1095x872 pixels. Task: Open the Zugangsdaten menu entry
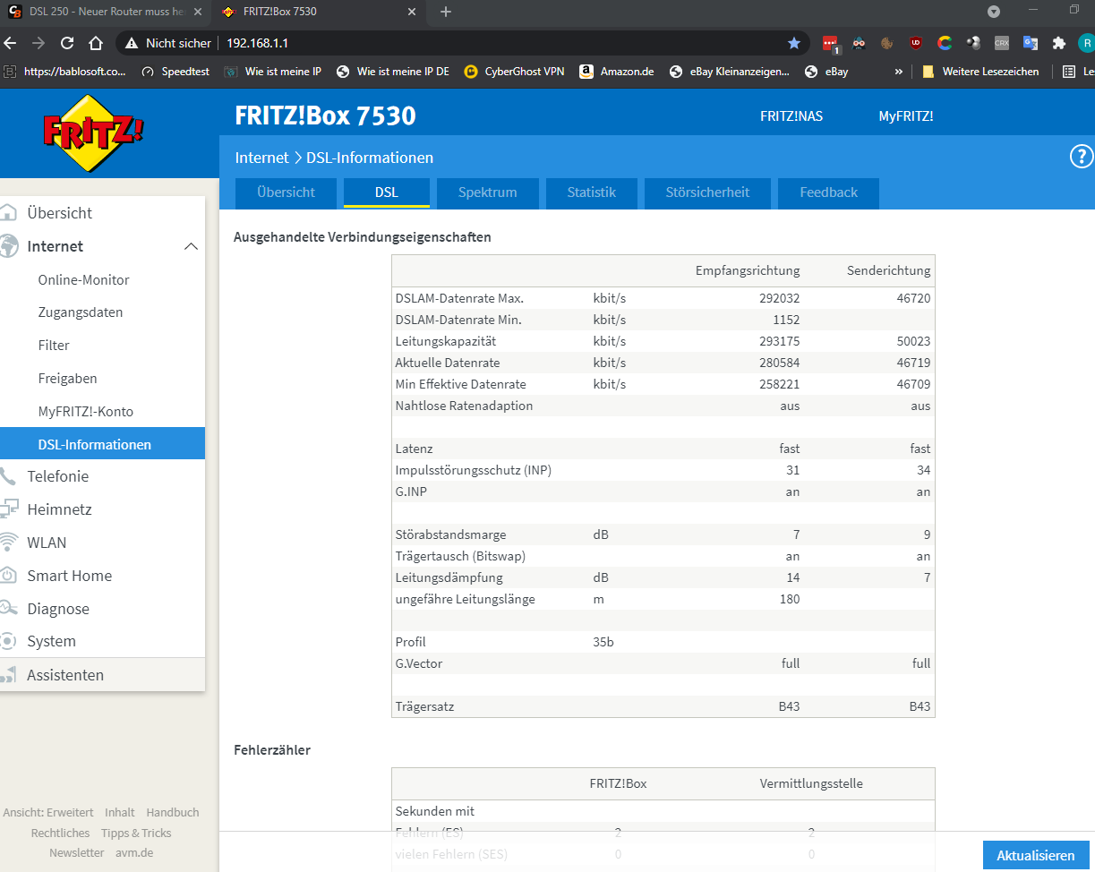point(80,312)
